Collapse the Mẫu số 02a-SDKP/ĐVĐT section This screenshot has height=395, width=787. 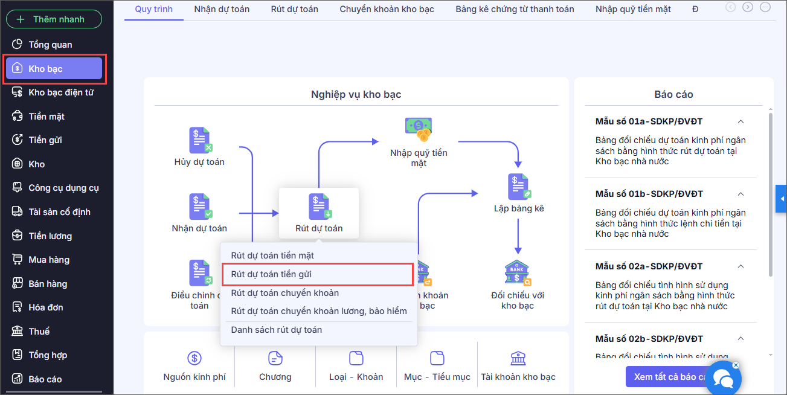tap(741, 266)
